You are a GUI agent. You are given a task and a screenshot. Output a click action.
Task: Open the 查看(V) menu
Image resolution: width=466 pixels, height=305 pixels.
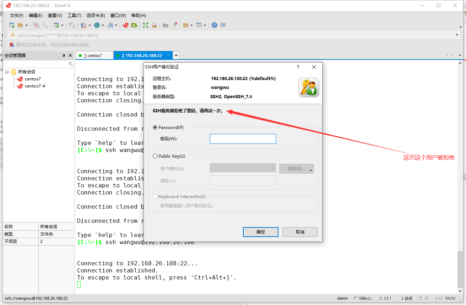55,16
